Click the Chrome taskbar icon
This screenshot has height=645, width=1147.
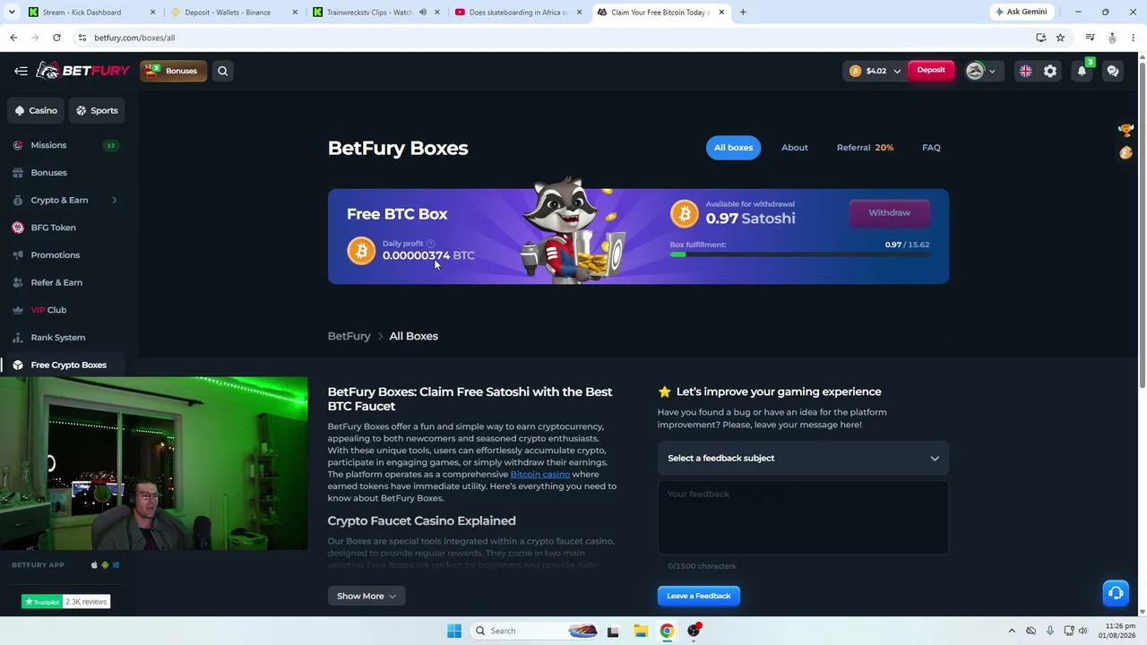(667, 631)
